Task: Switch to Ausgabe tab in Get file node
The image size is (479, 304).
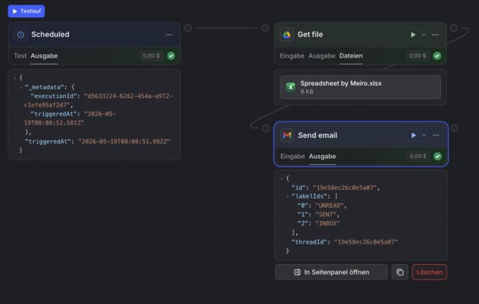Action: 322,56
